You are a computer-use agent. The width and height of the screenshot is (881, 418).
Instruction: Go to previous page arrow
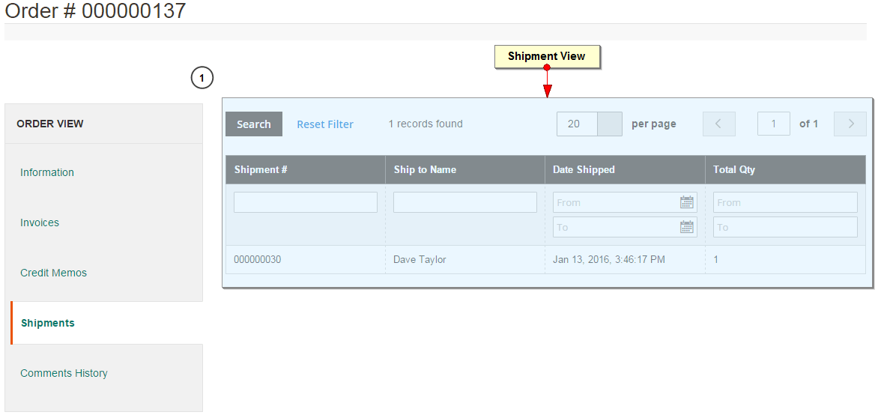point(718,124)
